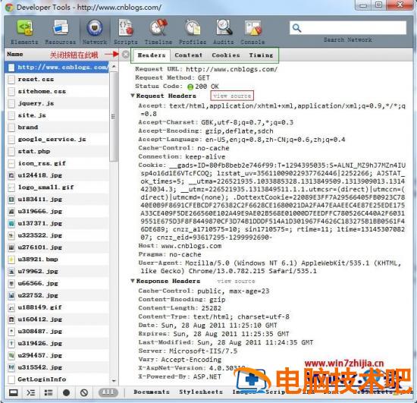Open the Audits panel
This screenshot has width=417, height=403.
[x=224, y=31]
